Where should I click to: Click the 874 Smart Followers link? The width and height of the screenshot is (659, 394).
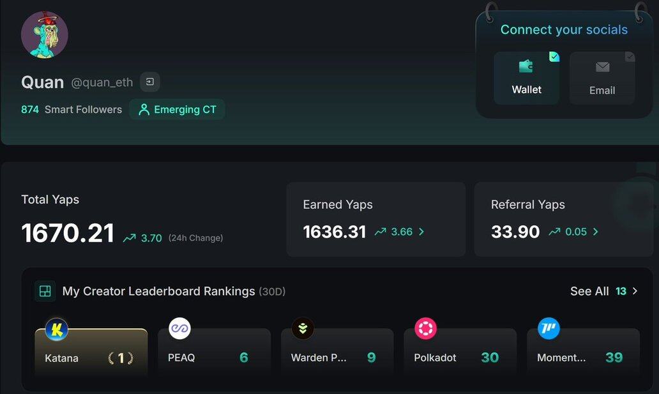pyautogui.click(x=72, y=109)
